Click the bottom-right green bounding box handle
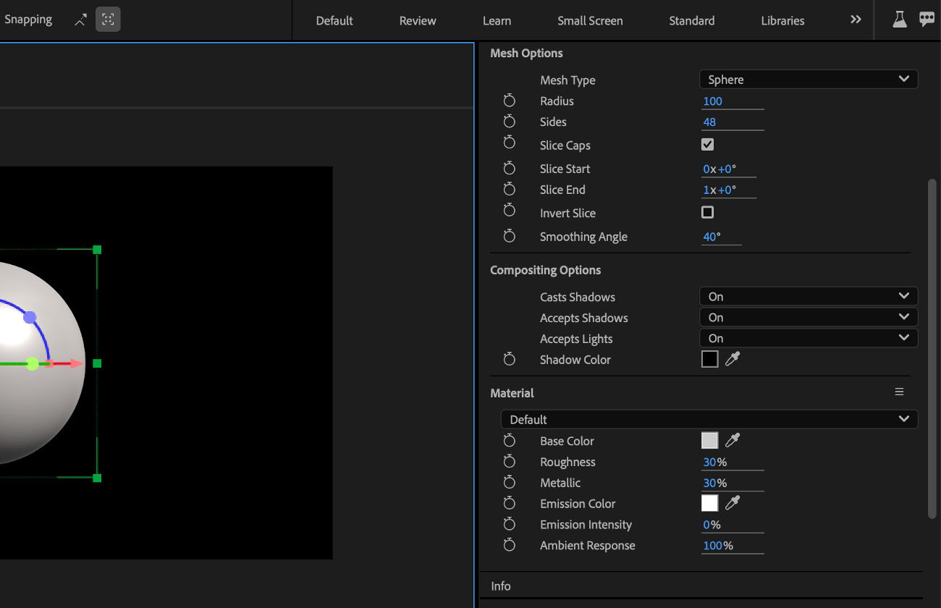 (97, 478)
